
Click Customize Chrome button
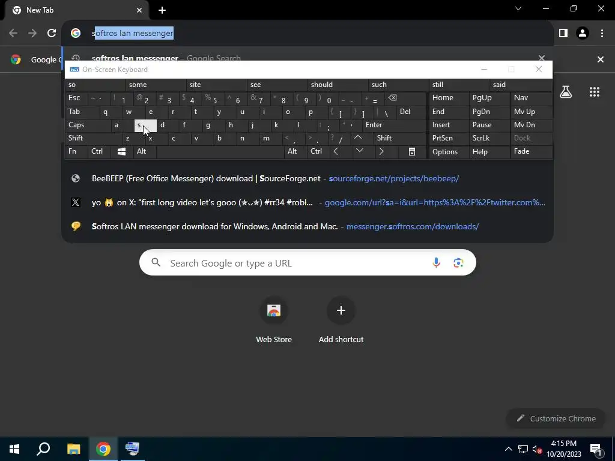point(557,418)
